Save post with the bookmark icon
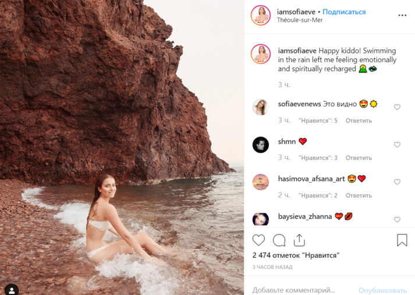415x295 pixels. 402,240
